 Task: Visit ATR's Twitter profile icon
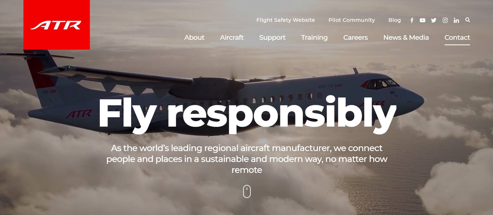(x=434, y=20)
